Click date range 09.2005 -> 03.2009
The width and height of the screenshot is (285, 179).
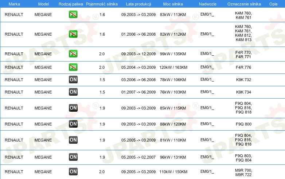pos(138,172)
